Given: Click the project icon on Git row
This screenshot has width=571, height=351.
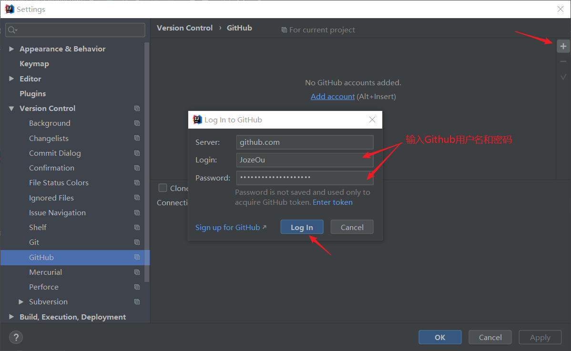Looking at the screenshot, I should point(137,242).
